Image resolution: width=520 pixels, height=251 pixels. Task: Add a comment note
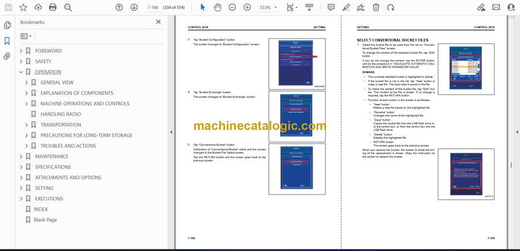coord(331,8)
